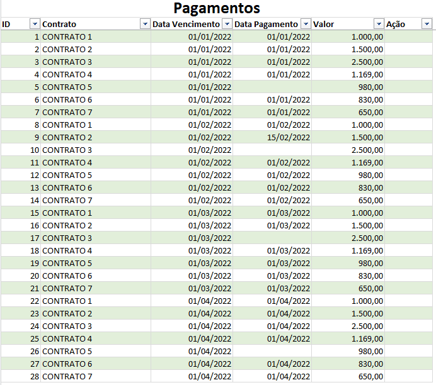Select empty Data Pagamento cell of row 26
The width and height of the screenshot is (436, 385).
pyautogui.click(x=272, y=352)
